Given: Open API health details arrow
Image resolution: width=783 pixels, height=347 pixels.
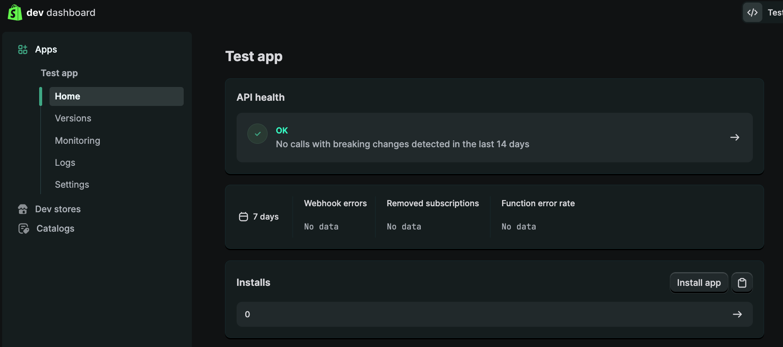Looking at the screenshot, I should tap(735, 137).
